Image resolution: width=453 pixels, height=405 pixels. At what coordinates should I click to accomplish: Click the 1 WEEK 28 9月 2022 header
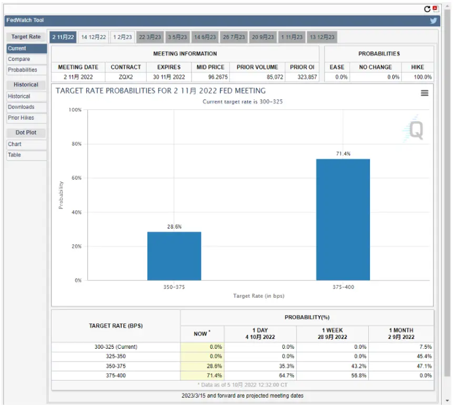tap(333, 334)
